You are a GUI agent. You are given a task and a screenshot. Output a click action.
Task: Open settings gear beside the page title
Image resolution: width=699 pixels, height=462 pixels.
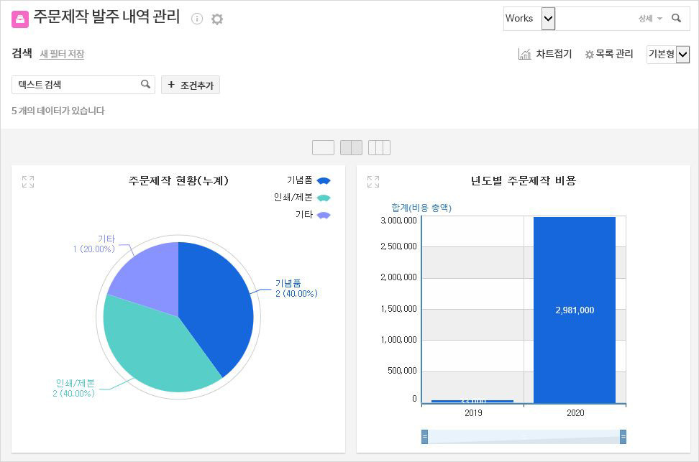coord(217,19)
